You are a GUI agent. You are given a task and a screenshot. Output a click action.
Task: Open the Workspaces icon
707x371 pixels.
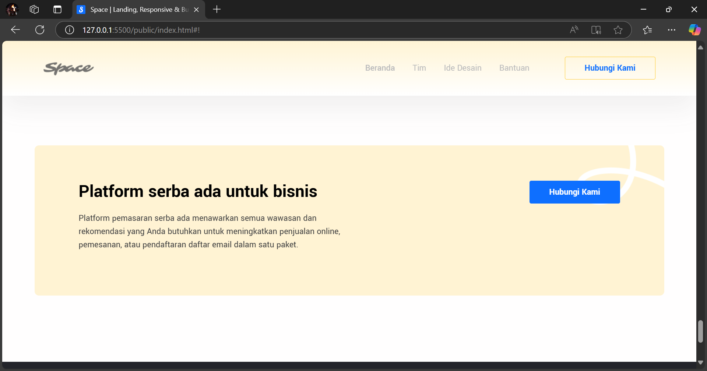[x=34, y=10]
